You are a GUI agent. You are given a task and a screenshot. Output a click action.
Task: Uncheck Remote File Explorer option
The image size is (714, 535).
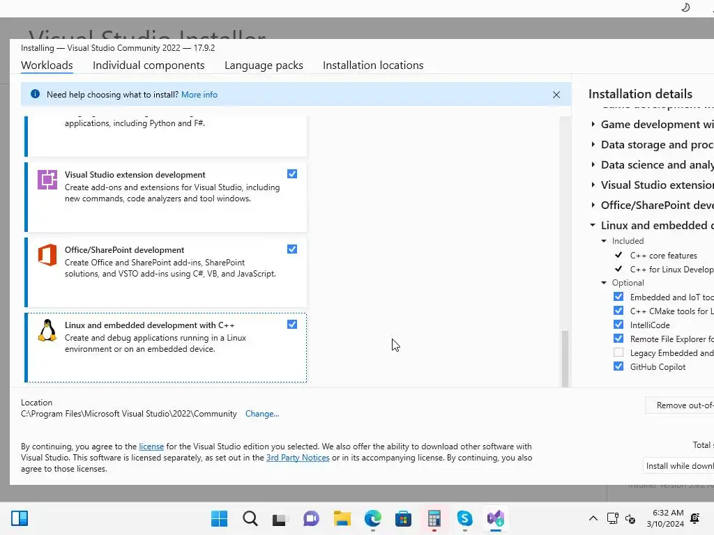tap(618, 339)
